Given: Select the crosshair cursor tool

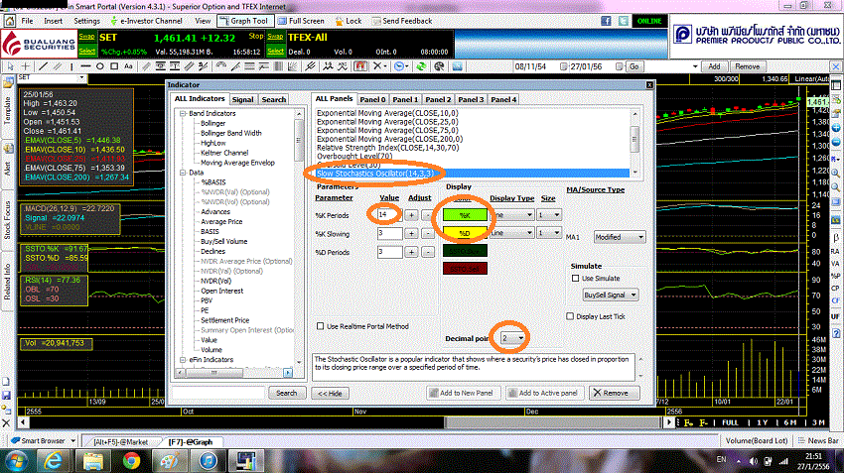Looking at the screenshot, I should pyautogui.click(x=25, y=66).
